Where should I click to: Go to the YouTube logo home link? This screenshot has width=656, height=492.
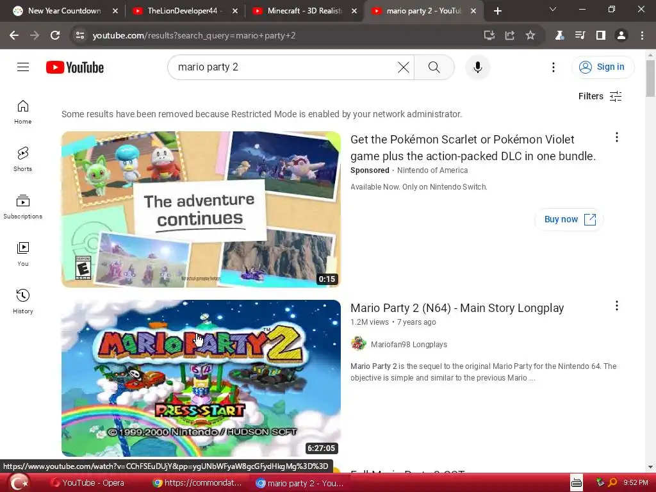pos(75,67)
